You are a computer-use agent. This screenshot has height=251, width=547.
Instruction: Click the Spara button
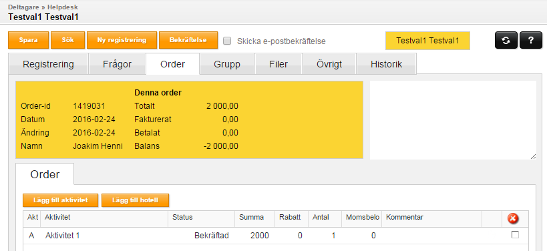click(x=29, y=40)
